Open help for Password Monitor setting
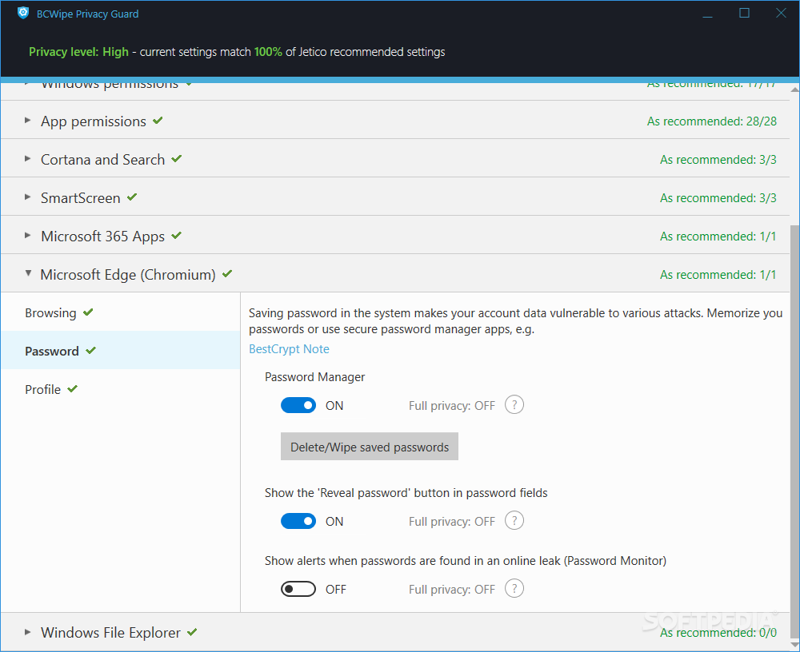800x652 pixels. click(514, 588)
